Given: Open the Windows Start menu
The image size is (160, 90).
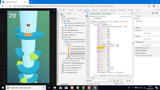Looking at the screenshot, I should pos(3,88).
